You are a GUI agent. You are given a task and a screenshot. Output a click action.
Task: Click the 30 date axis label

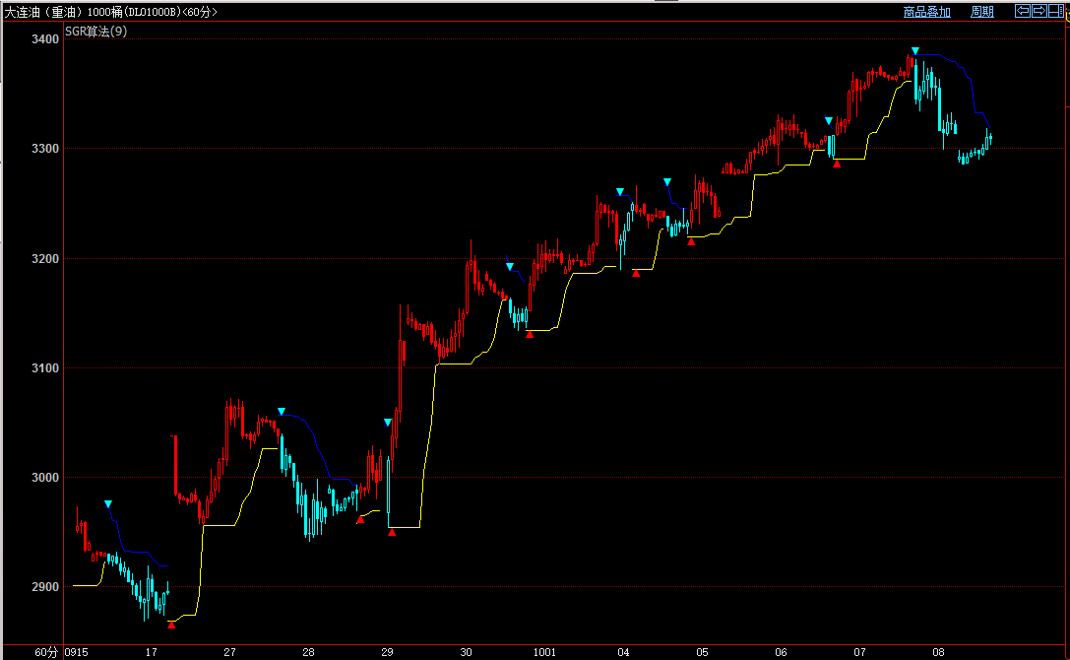[466, 652]
